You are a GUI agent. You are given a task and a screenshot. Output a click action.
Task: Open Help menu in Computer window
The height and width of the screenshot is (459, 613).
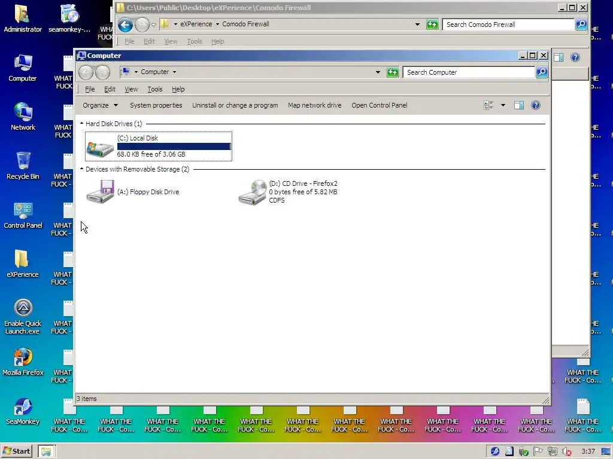[x=178, y=90]
